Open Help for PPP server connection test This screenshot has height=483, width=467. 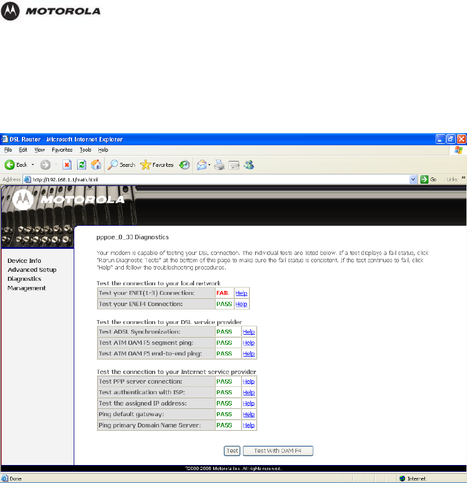tap(249, 381)
